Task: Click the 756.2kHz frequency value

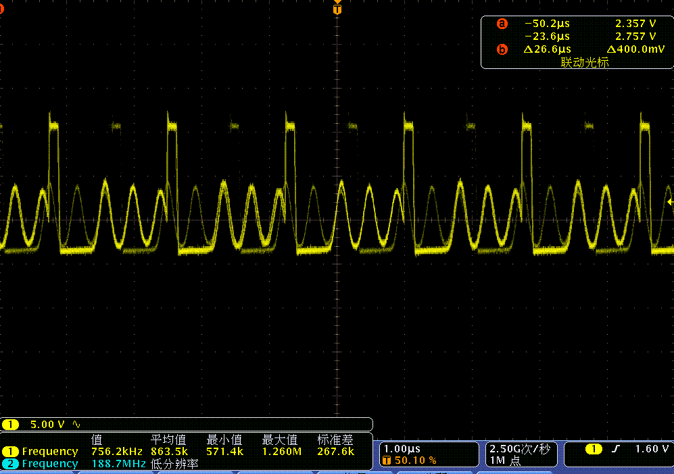Action: (116, 451)
